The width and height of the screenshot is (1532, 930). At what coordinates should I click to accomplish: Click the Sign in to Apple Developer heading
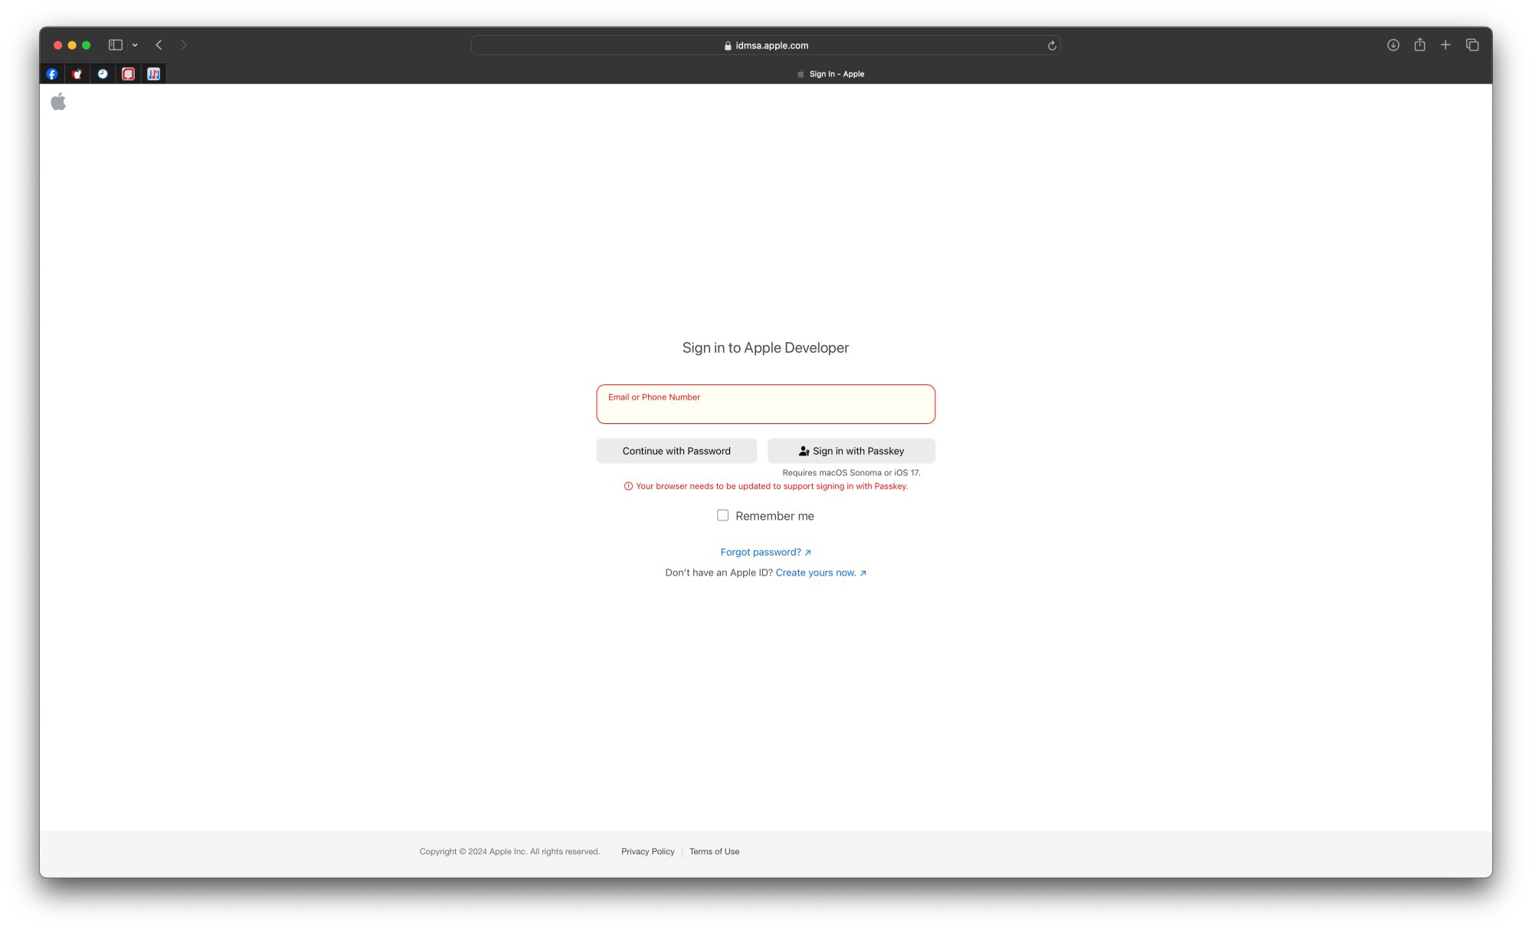[x=765, y=348]
